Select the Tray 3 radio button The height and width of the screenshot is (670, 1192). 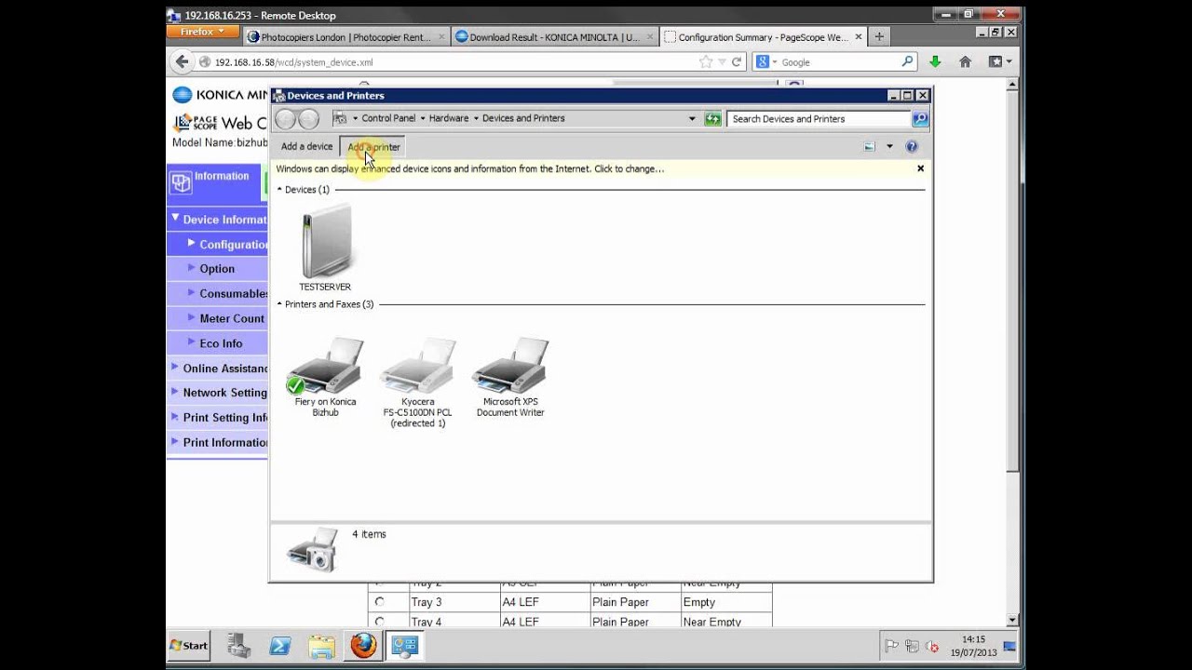pos(379,602)
